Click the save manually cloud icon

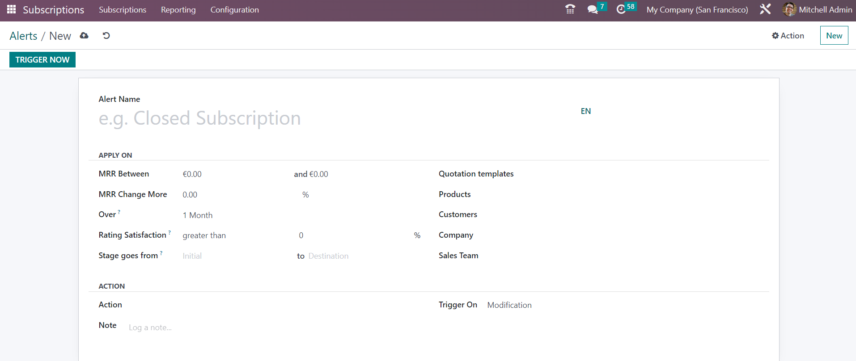click(x=84, y=36)
